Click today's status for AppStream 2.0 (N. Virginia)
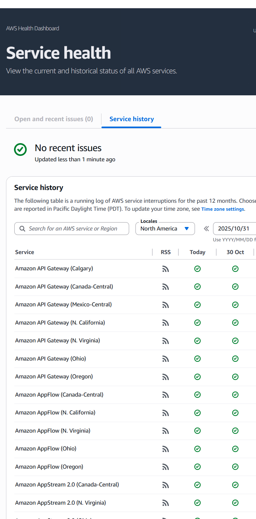This screenshot has width=256, height=519. click(x=197, y=503)
